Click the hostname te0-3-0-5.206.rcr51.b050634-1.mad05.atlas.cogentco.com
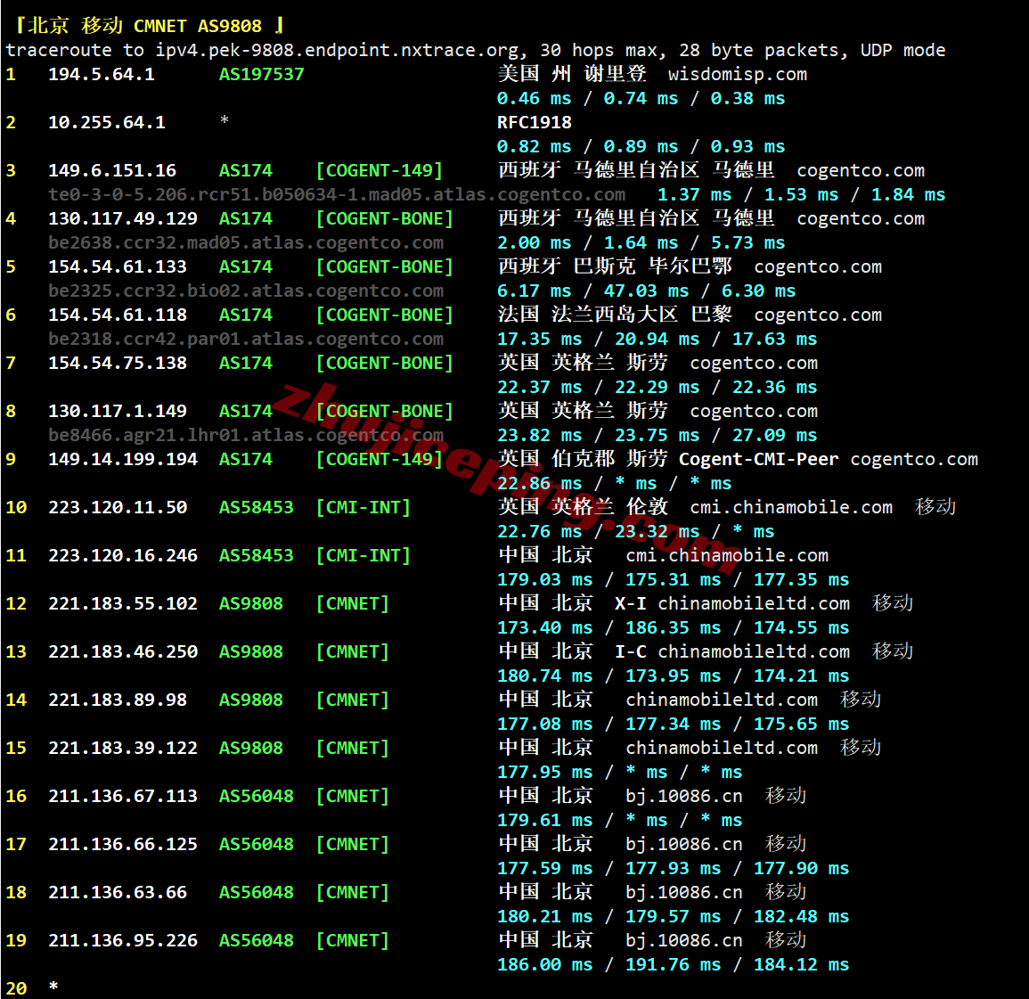 [337, 195]
